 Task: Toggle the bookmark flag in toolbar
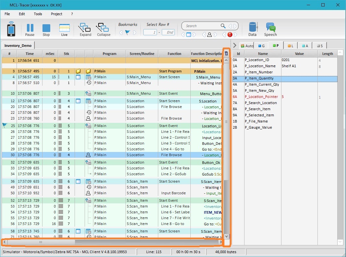click(127, 32)
